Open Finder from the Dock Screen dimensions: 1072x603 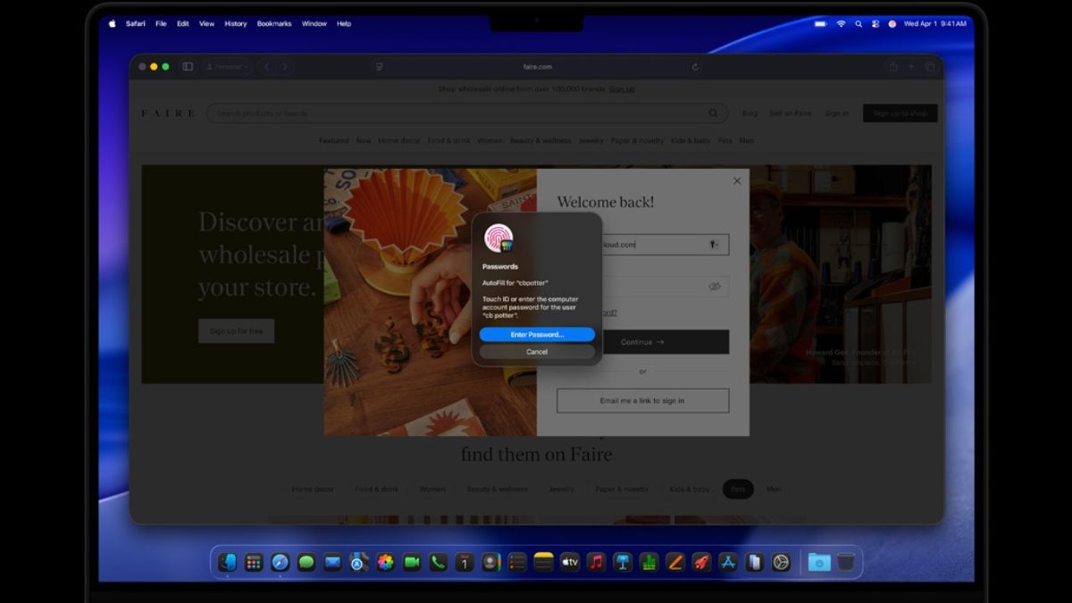tap(227, 562)
